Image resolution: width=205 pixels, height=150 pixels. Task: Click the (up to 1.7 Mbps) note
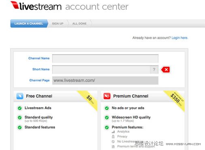[x=123, y=121]
